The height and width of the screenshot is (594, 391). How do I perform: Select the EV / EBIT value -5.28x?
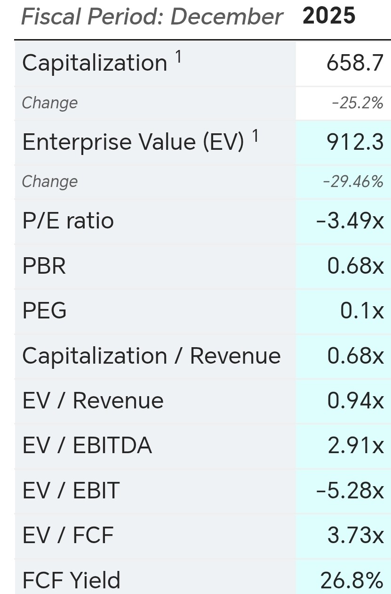point(350,490)
